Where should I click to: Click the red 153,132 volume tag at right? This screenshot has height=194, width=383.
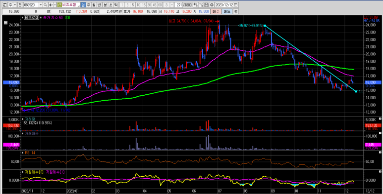373,125
